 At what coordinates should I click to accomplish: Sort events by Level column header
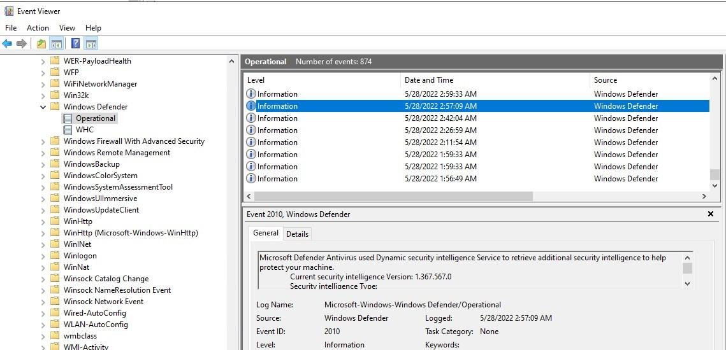(x=322, y=80)
